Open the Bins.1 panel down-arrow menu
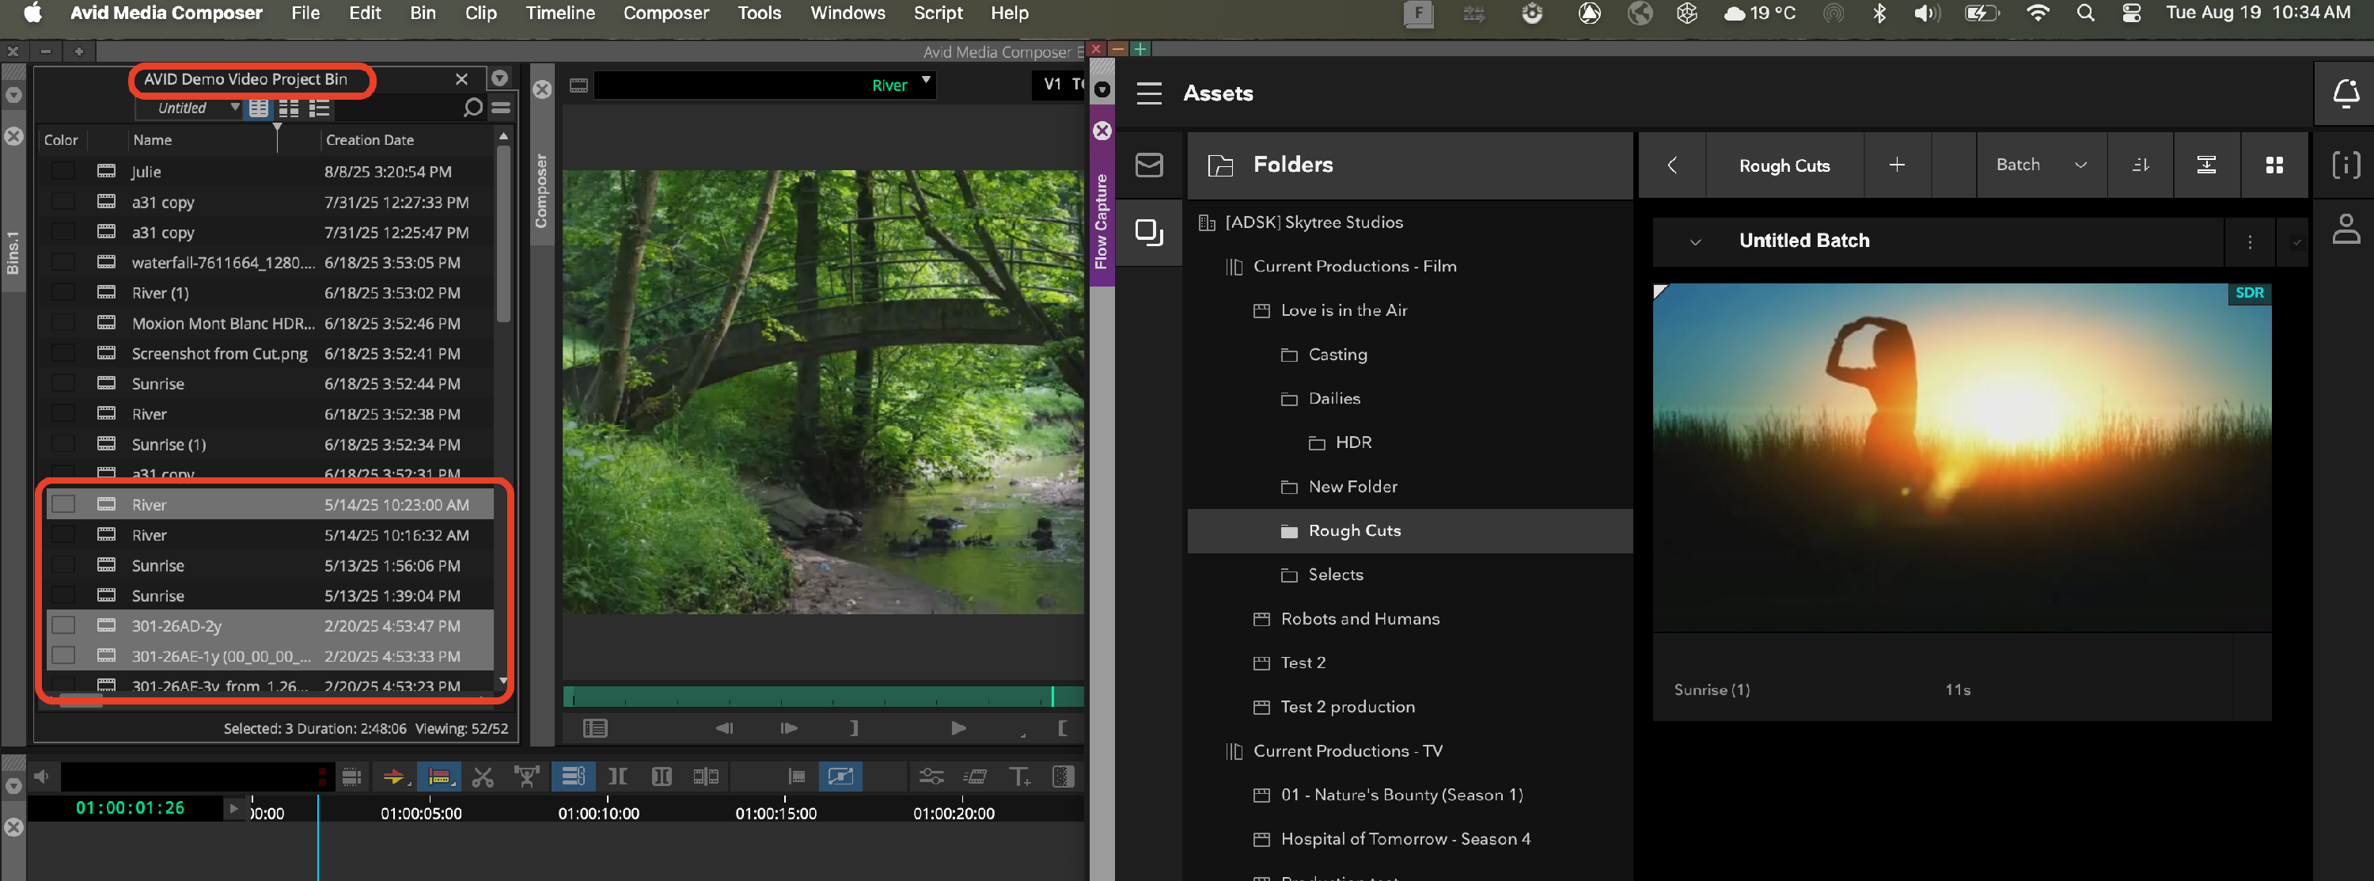 pos(13,94)
